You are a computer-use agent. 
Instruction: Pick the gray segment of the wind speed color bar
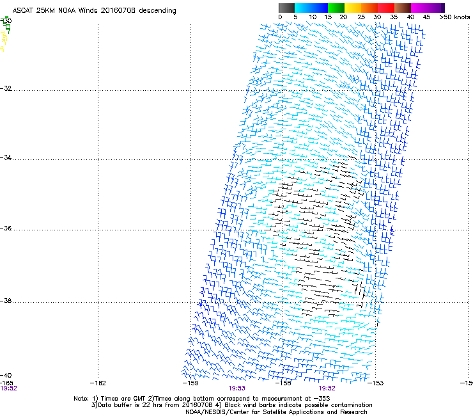point(286,8)
